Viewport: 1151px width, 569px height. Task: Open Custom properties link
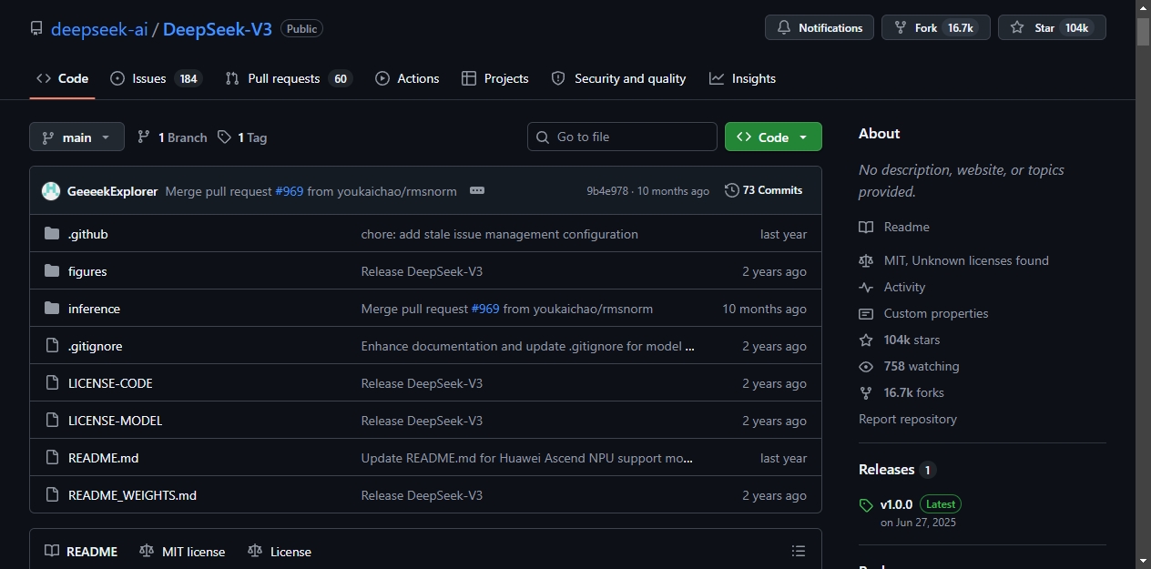(x=923, y=313)
